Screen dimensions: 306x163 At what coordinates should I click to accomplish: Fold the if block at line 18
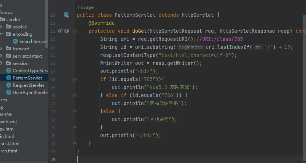[75, 79]
